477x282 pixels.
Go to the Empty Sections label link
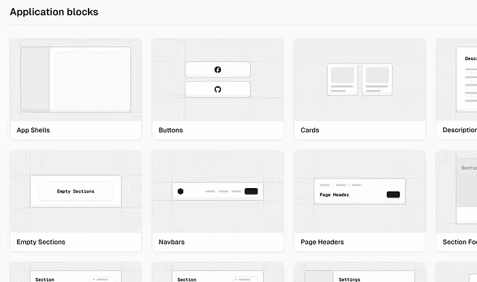click(x=41, y=242)
